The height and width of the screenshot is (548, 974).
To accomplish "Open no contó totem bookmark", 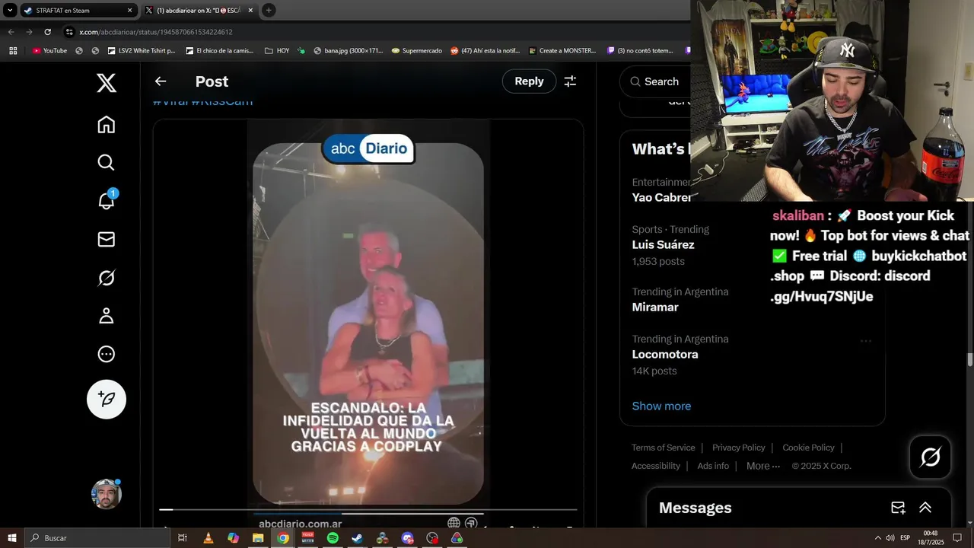I will pyautogui.click(x=640, y=51).
